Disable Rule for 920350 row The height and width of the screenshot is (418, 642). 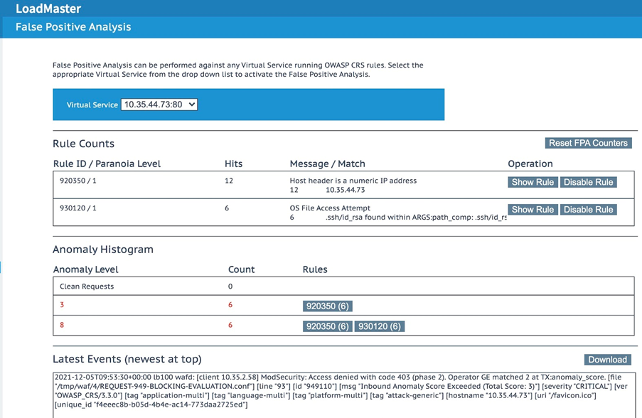tap(589, 182)
